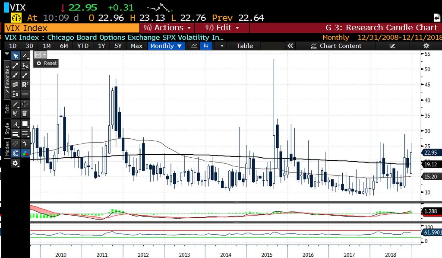
Task: Toggle the dashed lasso selection mode
Action: tap(16, 143)
